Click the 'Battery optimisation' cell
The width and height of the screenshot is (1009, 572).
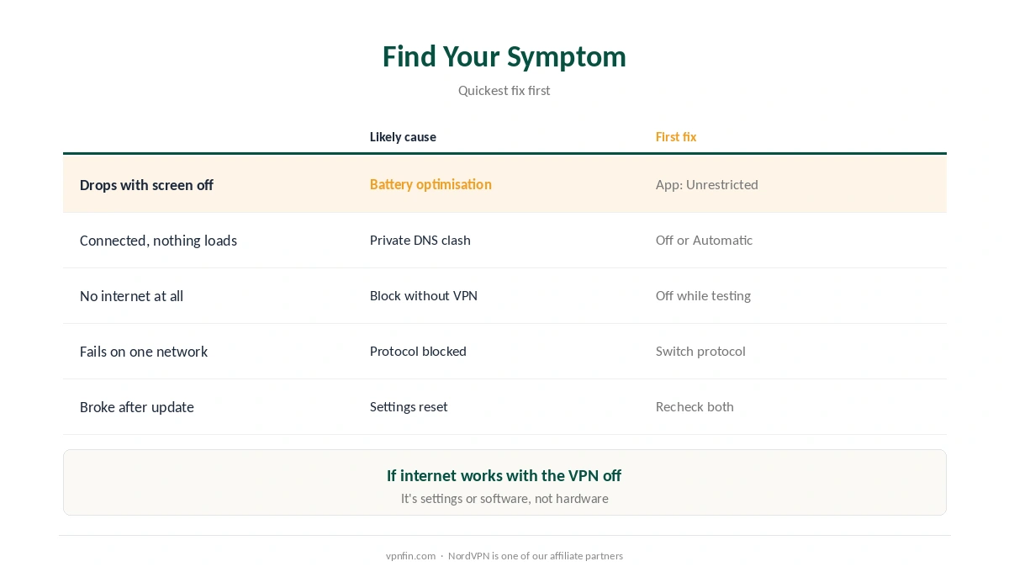(431, 184)
